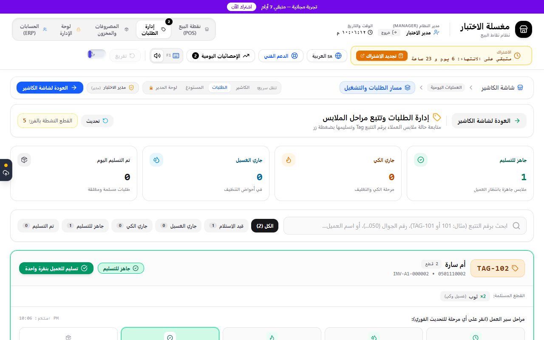Click the Delivered Today (تم التسليم اليوم) stat card
This screenshot has height=340, width=544.
click(74, 173)
